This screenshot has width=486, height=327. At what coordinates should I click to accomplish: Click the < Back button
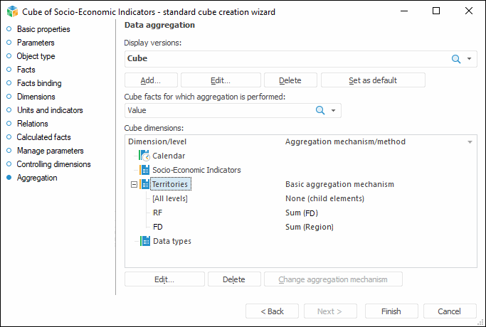[x=272, y=311]
